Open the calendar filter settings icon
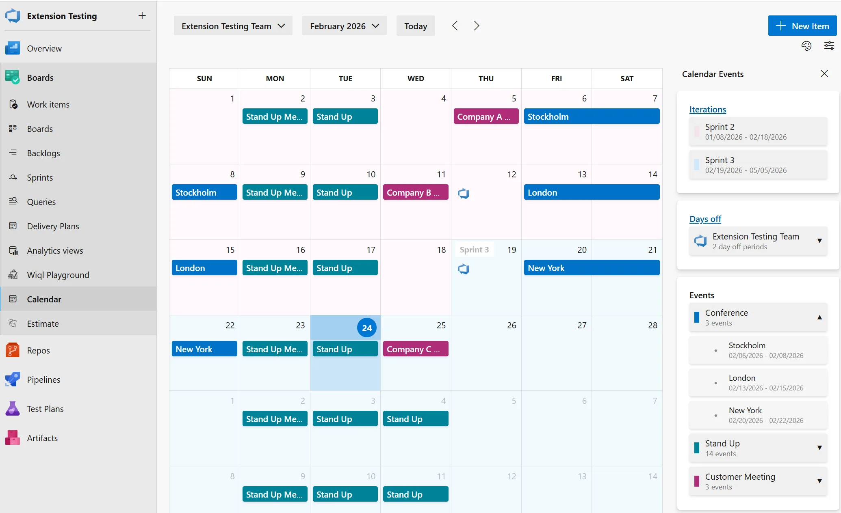The height and width of the screenshot is (513, 841). (829, 45)
